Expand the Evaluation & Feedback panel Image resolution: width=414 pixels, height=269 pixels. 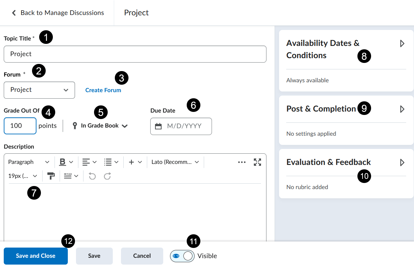402,163
